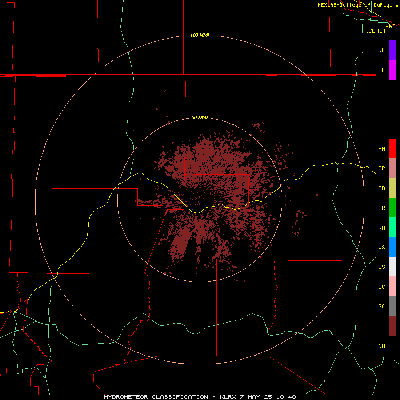Click the [CLAS] label
Image resolution: width=400 pixels, height=400 pixels.
tap(376, 31)
